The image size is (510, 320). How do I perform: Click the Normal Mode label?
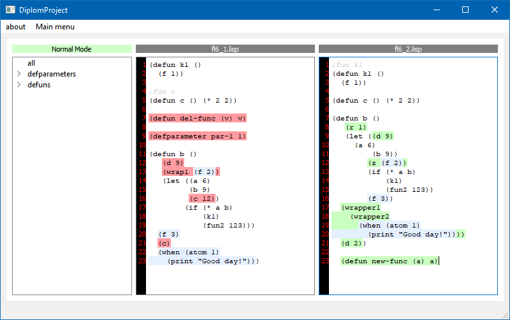coord(71,49)
